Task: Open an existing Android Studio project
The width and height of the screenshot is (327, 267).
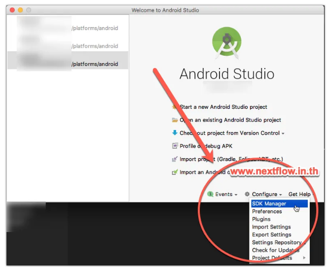Action: pos(230,120)
